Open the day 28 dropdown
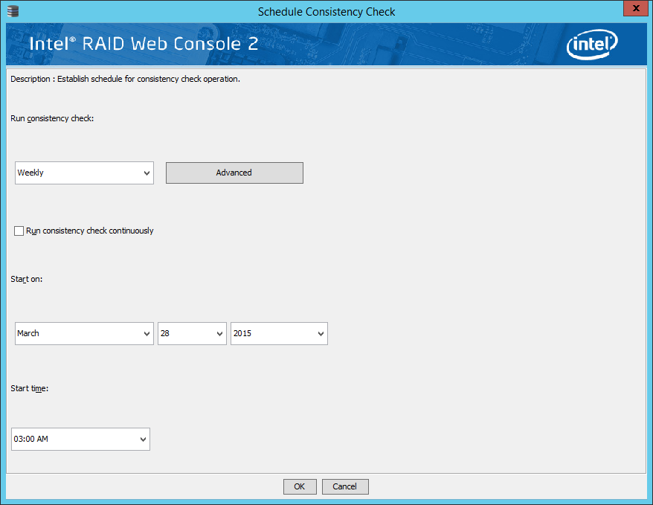Image resolution: width=653 pixels, height=505 pixels. click(192, 333)
